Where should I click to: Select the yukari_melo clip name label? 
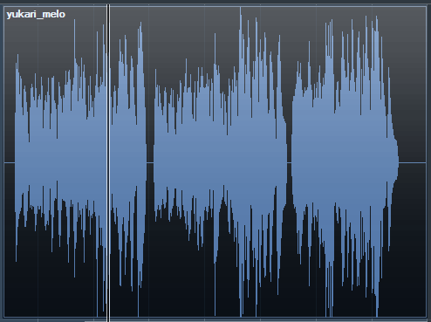[x=36, y=14]
